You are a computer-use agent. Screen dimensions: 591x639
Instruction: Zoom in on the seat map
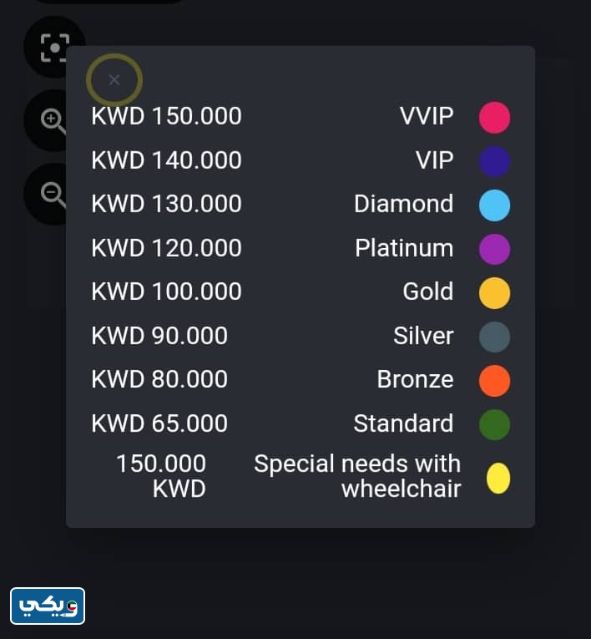click(x=53, y=121)
